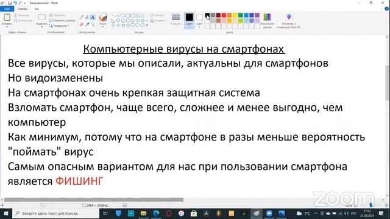
Task: Pick the green palette swatch
Action: coord(240,15)
